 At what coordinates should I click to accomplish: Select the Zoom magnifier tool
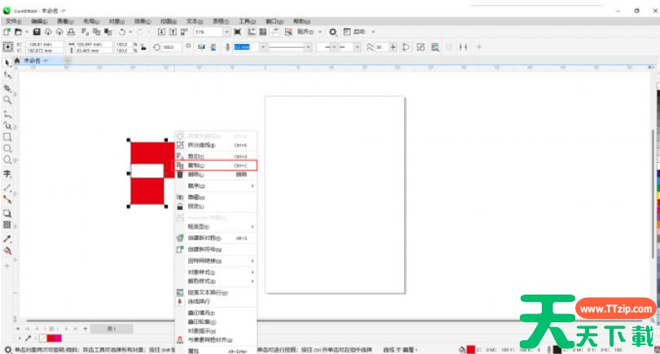(x=7, y=99)
